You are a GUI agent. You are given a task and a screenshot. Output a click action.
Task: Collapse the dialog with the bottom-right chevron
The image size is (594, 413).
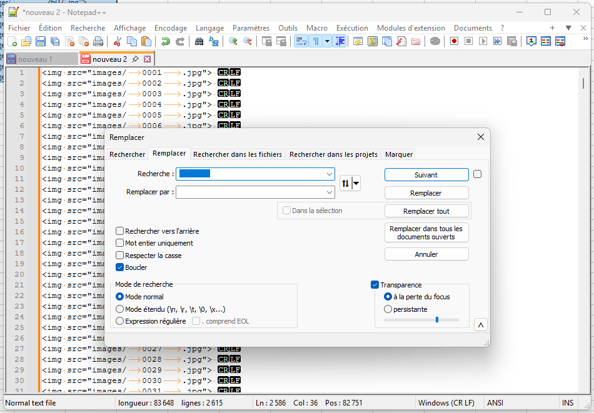tap(480, 325)
